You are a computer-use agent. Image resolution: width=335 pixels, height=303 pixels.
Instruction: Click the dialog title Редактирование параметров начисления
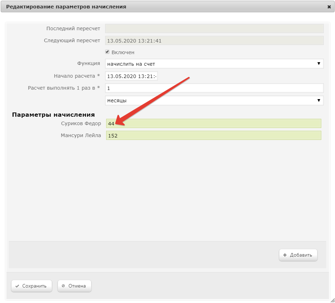coord(66,7)
